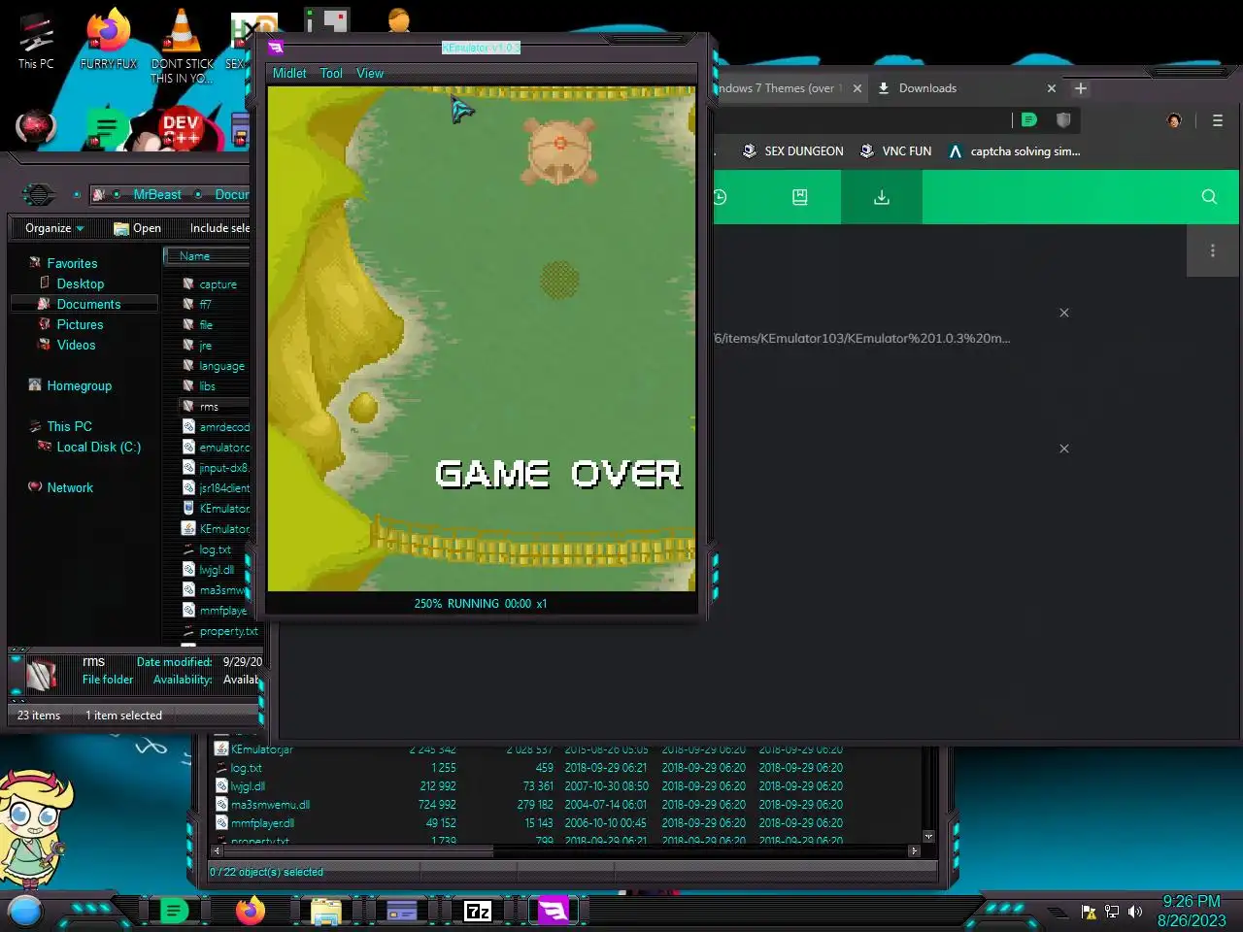Select lwjgl.dll in the 7-Zip list
Image resolution: width=1243 pixels, height=932 pixels.
pyautogui.click(x=248, y=786)
